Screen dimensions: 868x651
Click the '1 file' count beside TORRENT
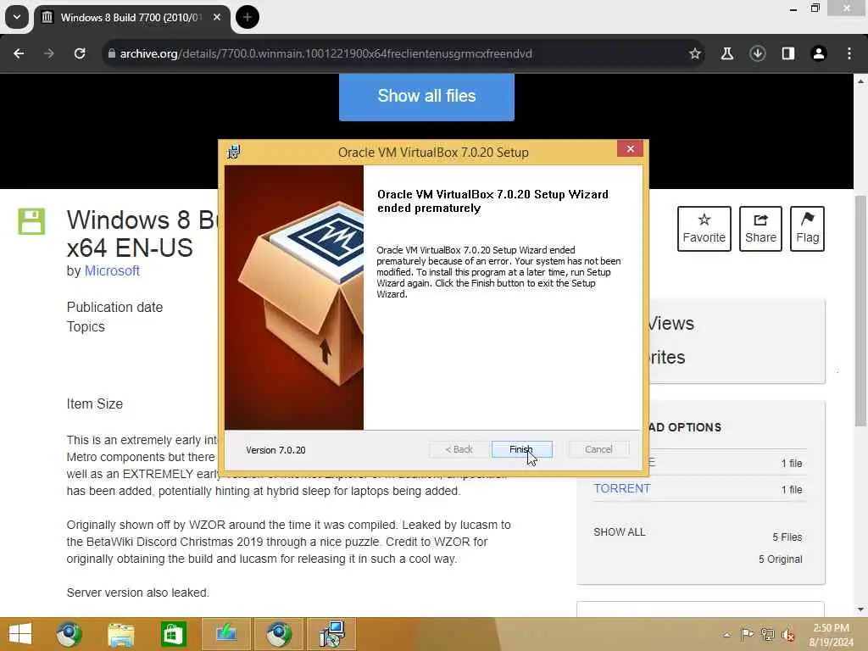click(x=792, y=489)
